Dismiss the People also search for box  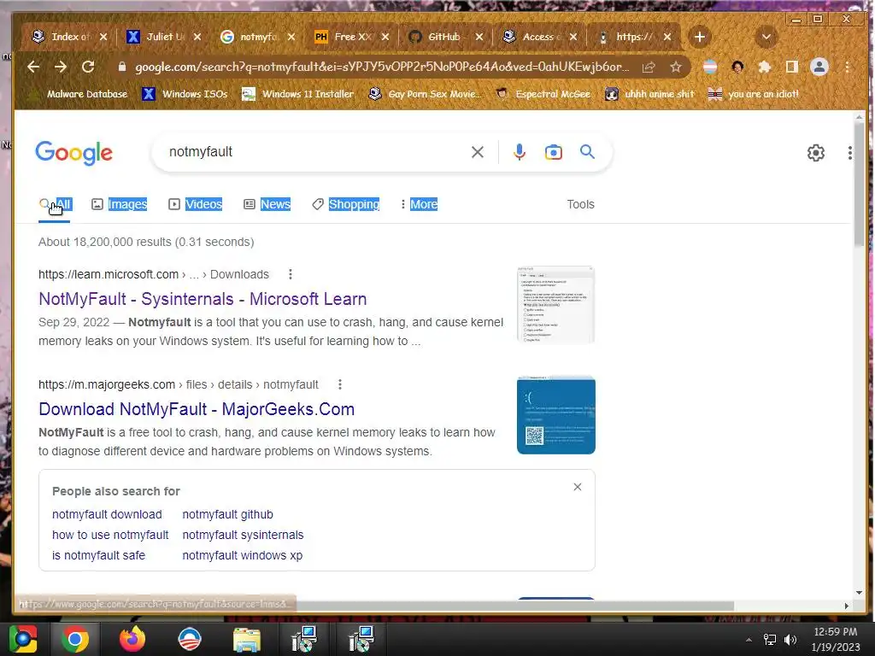pos(578,487)
